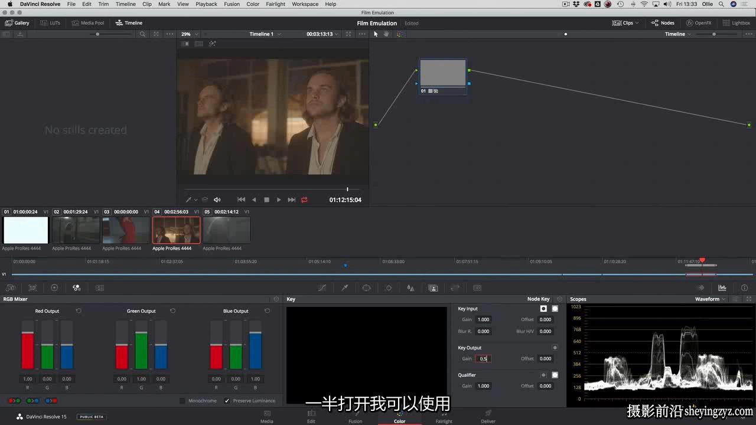Viewport: 756px width, 425px height.
Task: Select the Key palette icon
Action: click(433, 287)
